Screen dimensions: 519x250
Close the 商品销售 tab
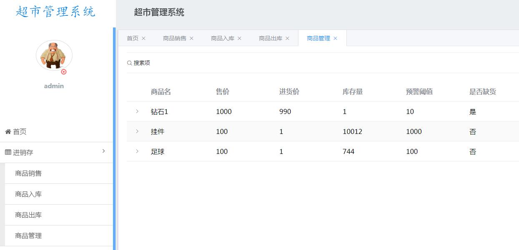coord(191,38)
